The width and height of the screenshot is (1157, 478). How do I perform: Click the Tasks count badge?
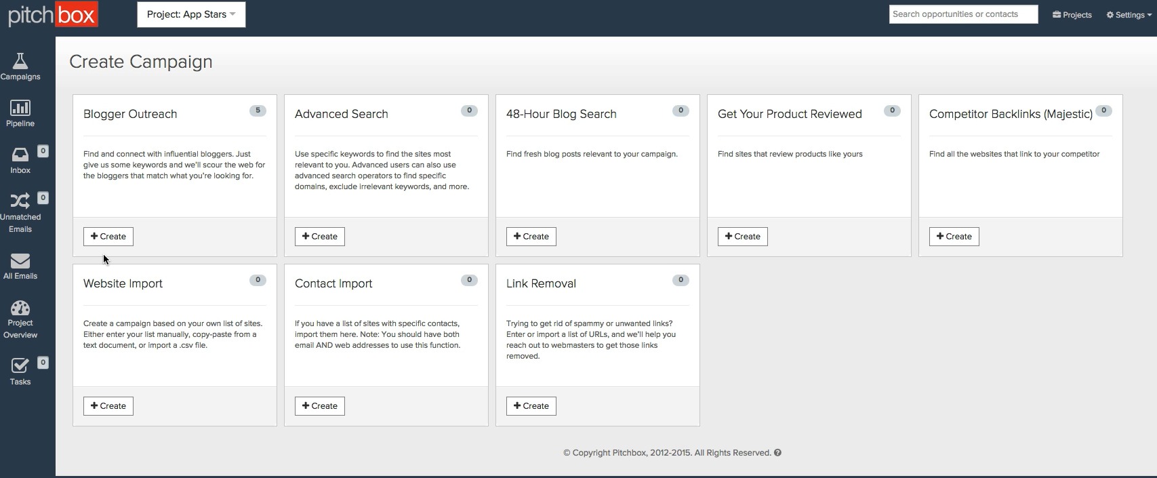click(x=43, y=363)
